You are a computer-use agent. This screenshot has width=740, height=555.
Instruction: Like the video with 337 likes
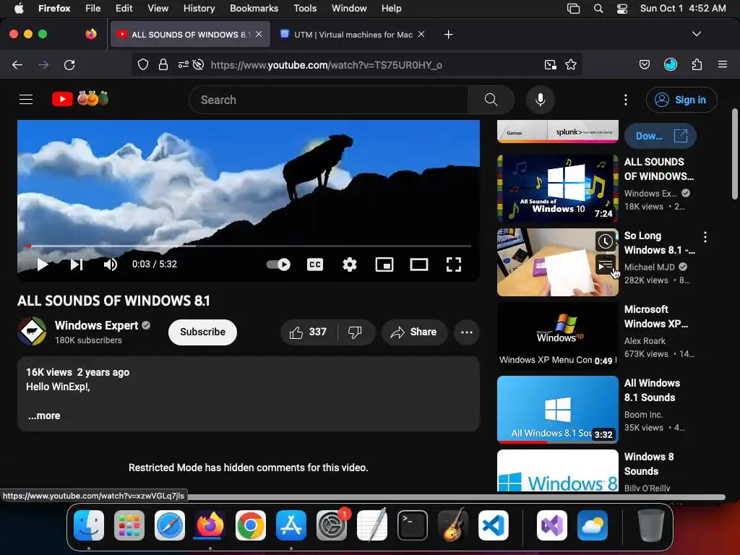click(309, 332)
